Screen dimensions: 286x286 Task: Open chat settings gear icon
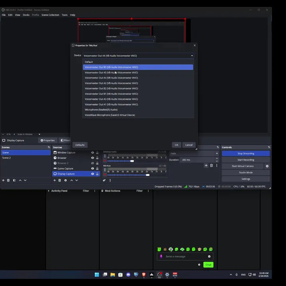[x=199, y=265]
